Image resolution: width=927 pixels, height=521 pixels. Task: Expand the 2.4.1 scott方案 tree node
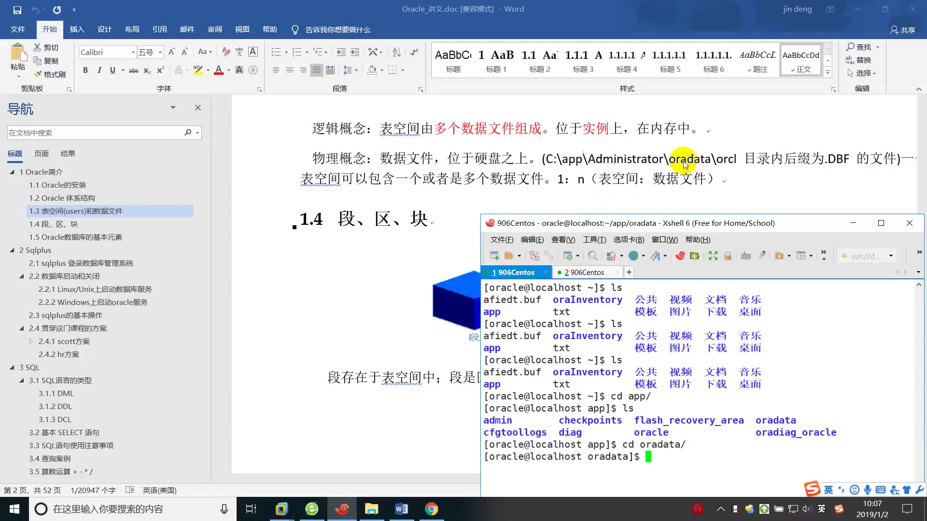click(x=31, y=341)
